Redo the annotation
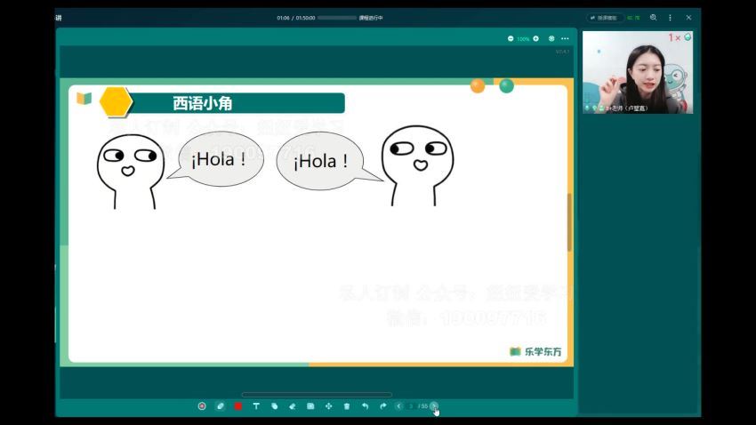This screenshot has width=756, height=425. [382, 406]
